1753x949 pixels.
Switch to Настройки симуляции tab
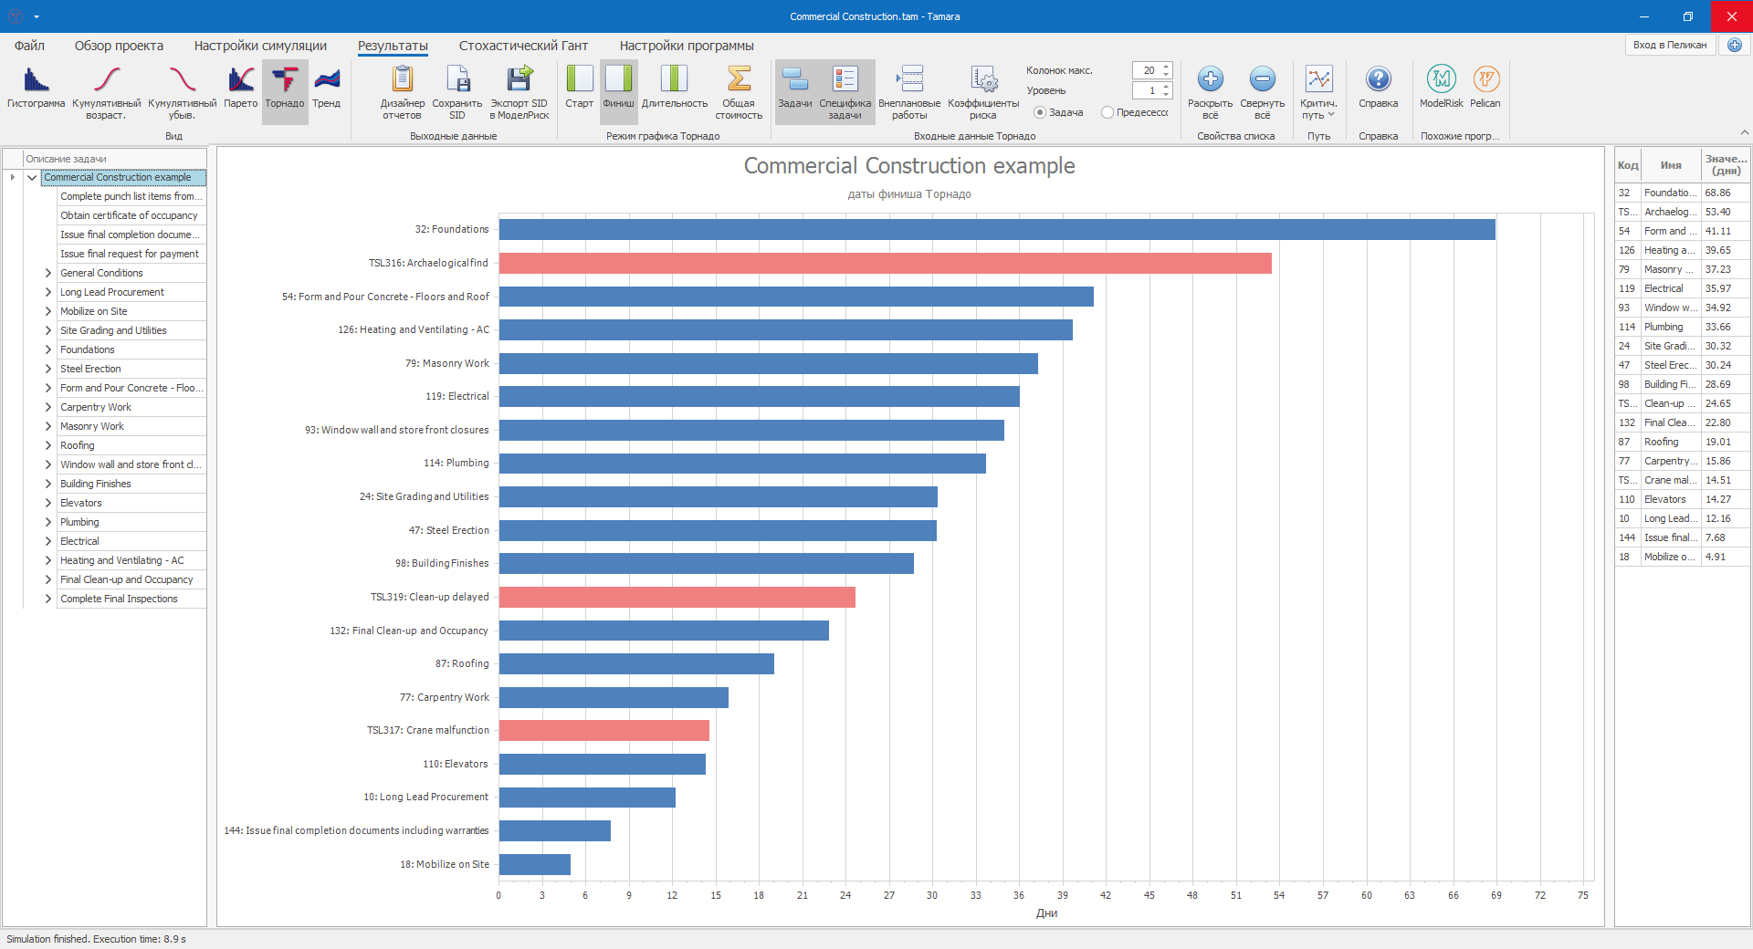pos(260,46)
